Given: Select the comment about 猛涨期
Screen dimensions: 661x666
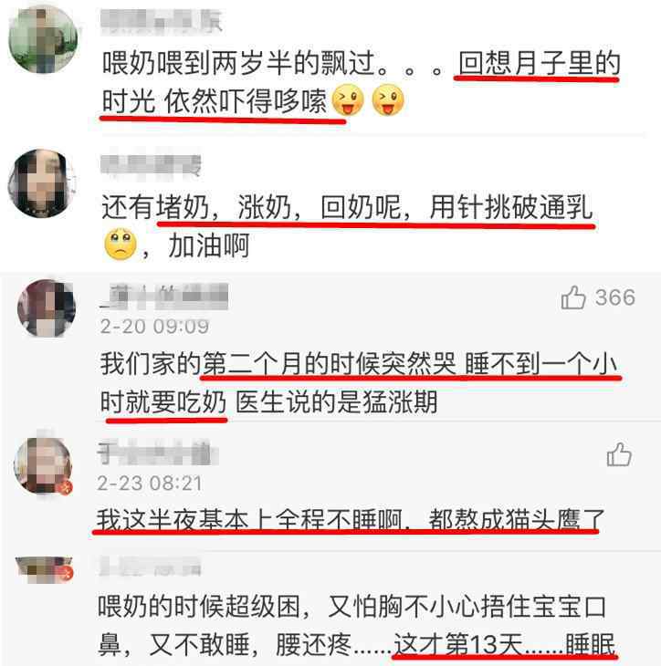Looking at the screenshot, I should [358, 383].
